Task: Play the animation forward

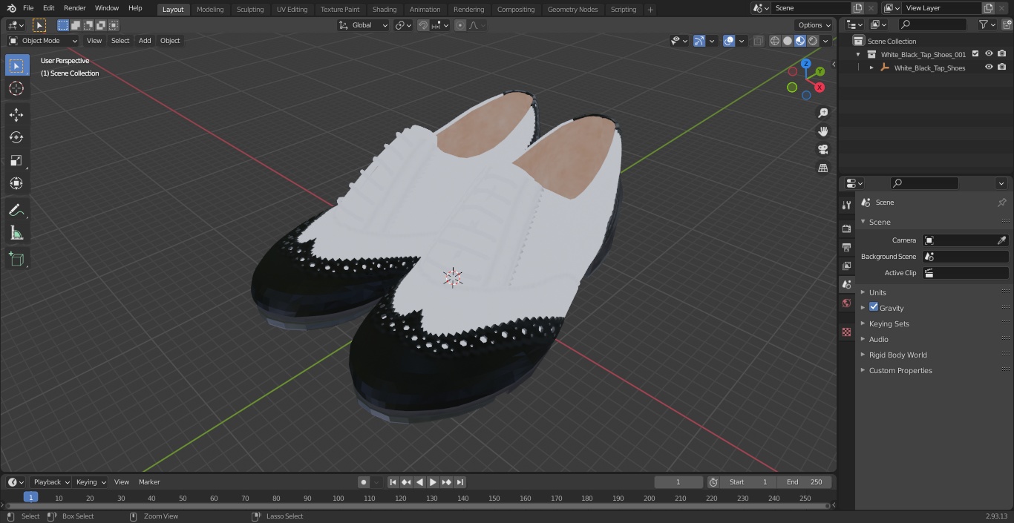Action: 433,482
